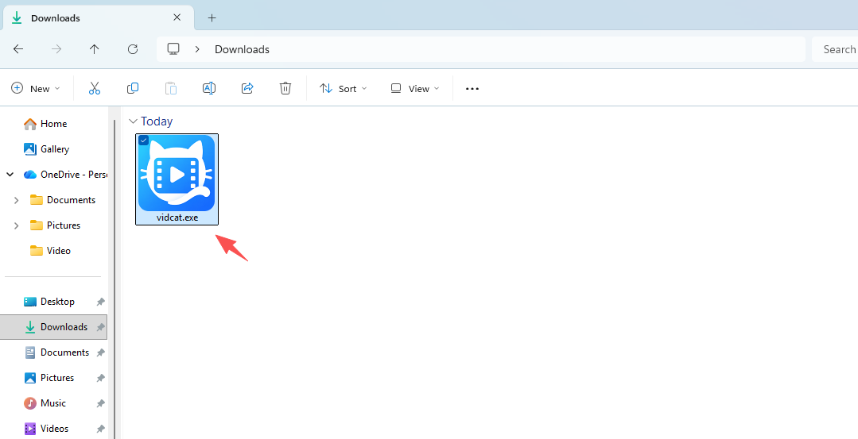Screen dimensions: 858x439
Task: Open the Sort options dropdown
Action: pos(343,88)
